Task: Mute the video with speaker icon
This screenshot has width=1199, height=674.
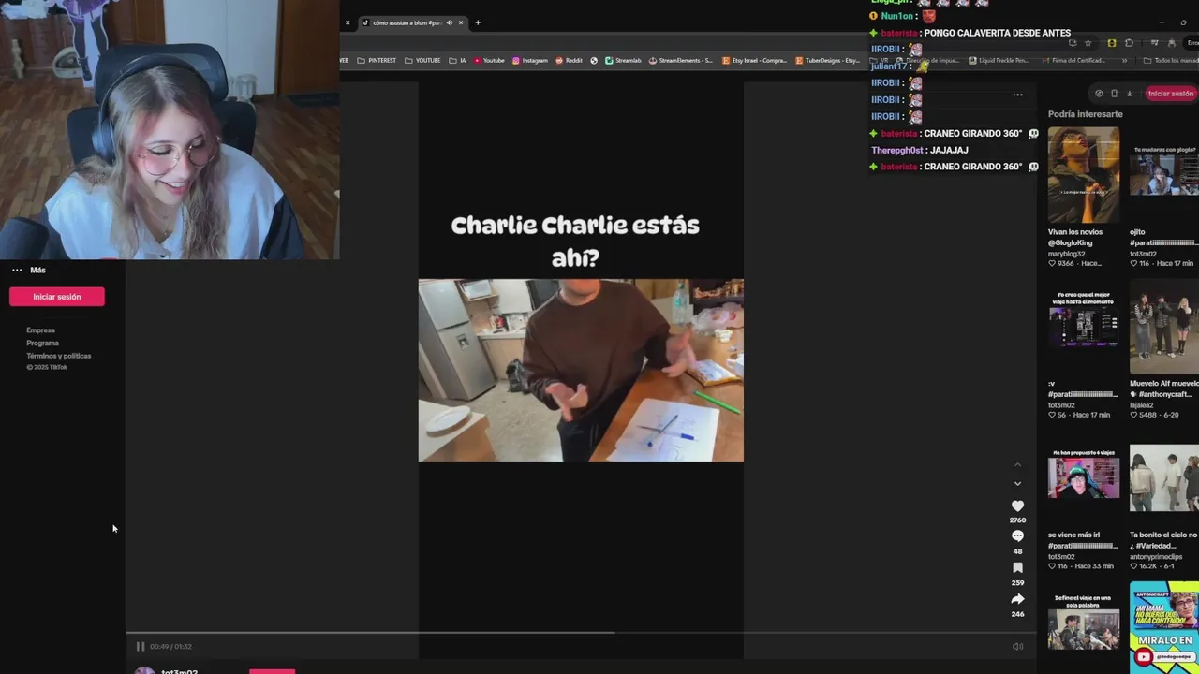Action: 1017,646
